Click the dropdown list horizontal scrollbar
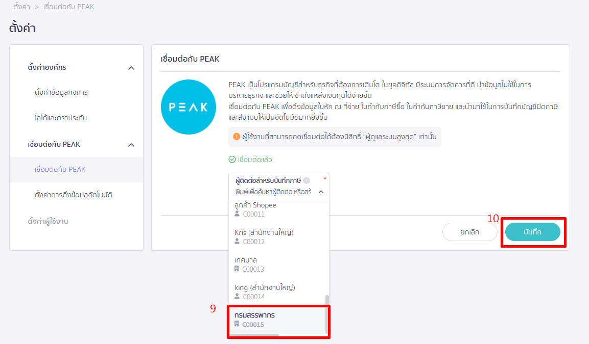Viewport: 589px width, 344px height. 254,335
